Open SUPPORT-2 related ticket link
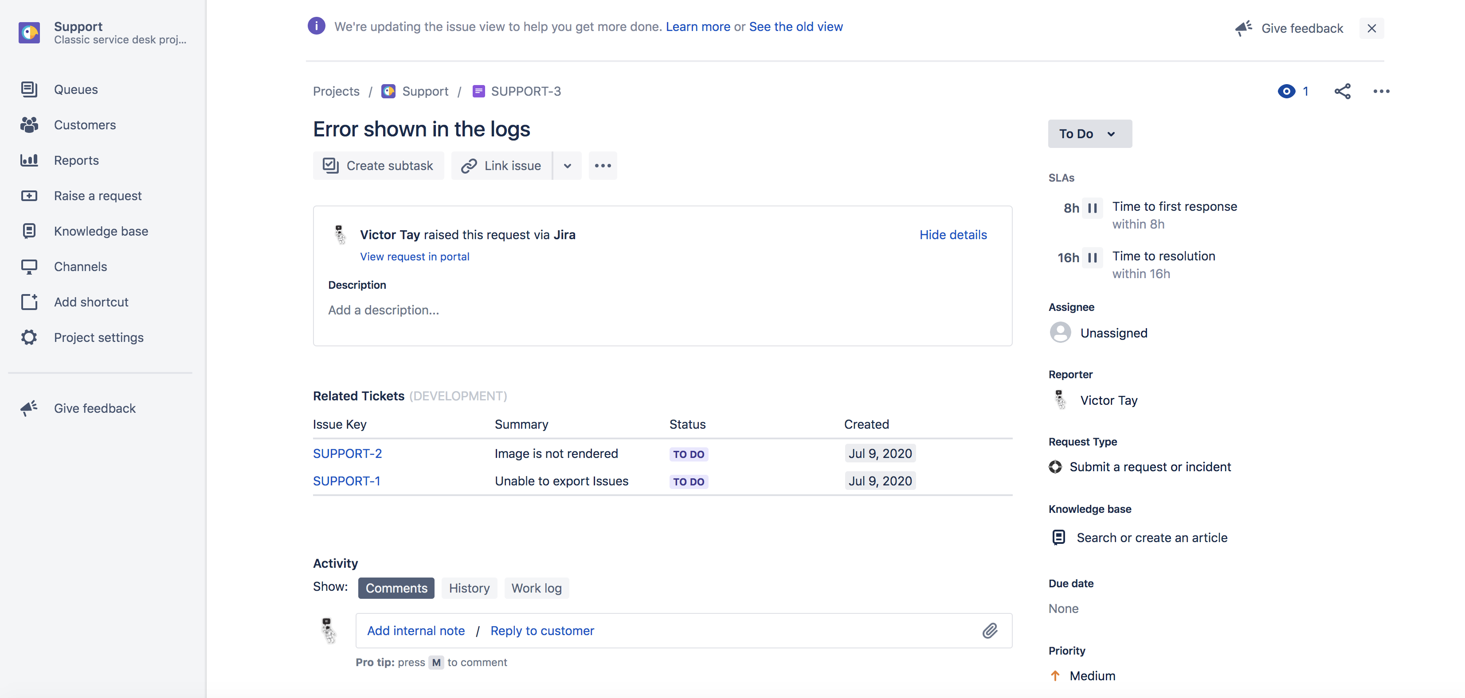The image size is (1465, 698). (347, 453)
